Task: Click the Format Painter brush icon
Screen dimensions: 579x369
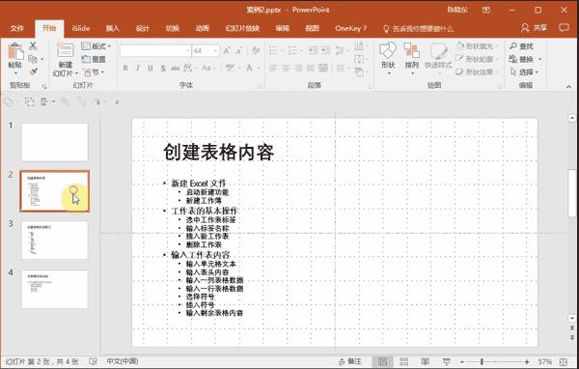Action: pos(33,71)
